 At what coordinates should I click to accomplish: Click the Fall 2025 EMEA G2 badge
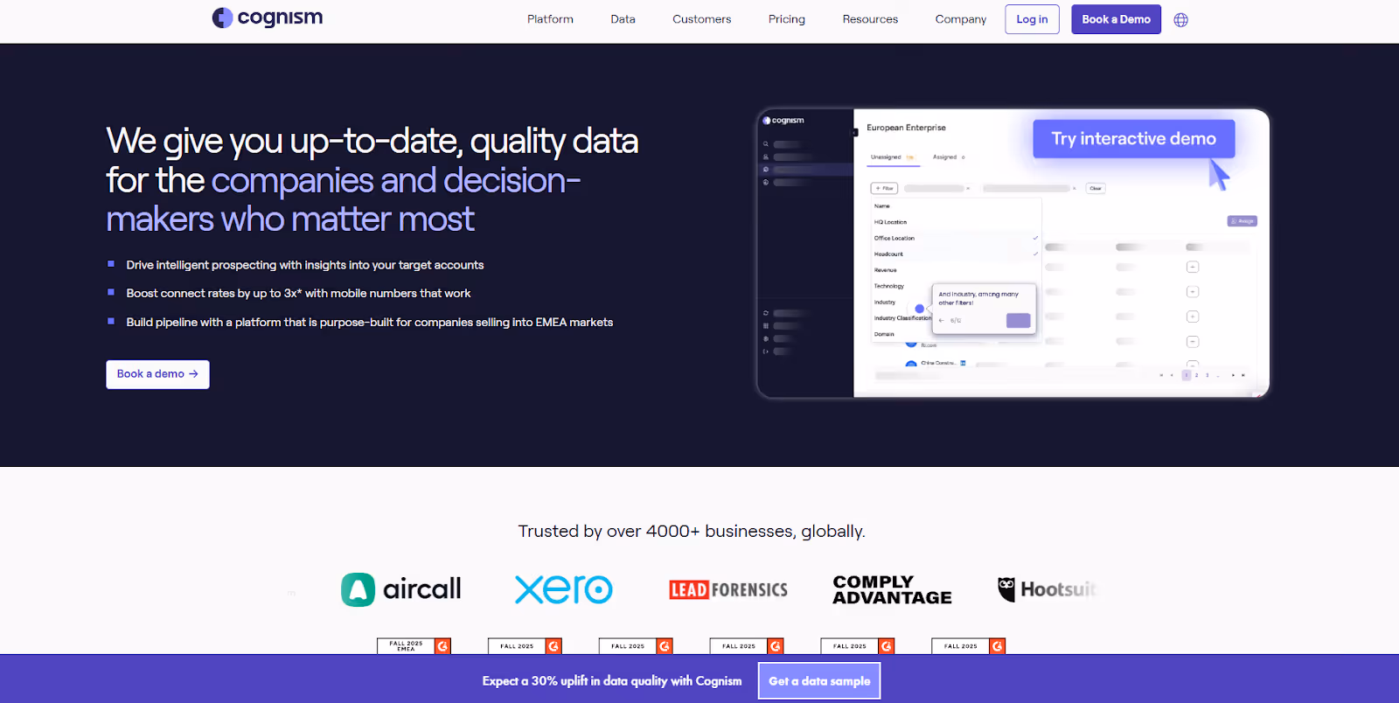tap(414, 646)
